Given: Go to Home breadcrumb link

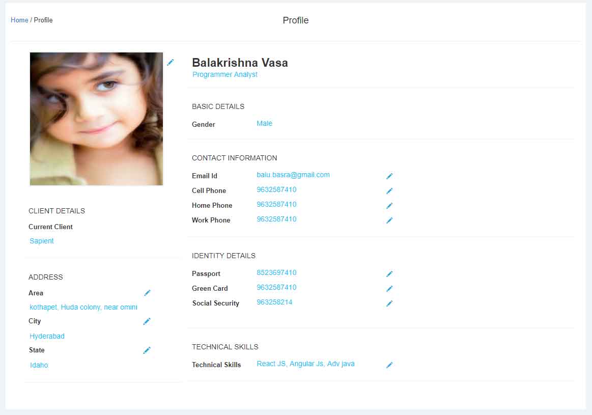Looking at the screenshot, I should point(19,20).
